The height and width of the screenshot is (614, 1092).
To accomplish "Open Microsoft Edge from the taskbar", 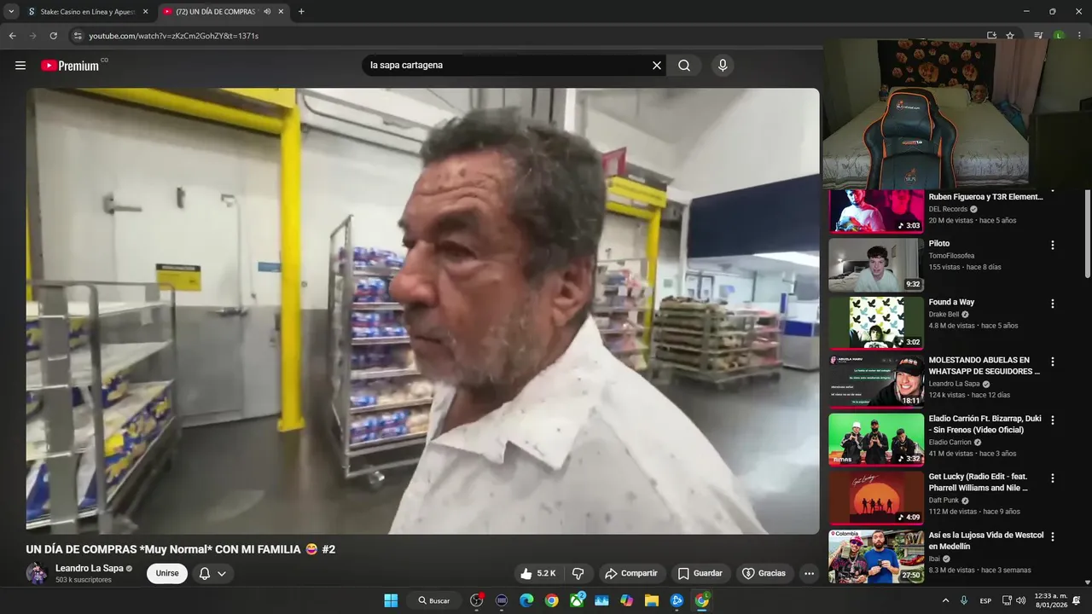I will (x=526, y=600).
